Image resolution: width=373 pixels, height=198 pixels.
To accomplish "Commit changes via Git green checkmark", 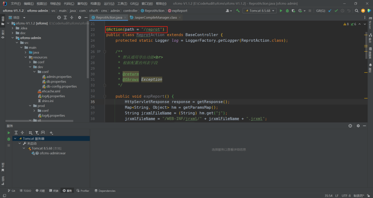I will click(x=336, y=11).
